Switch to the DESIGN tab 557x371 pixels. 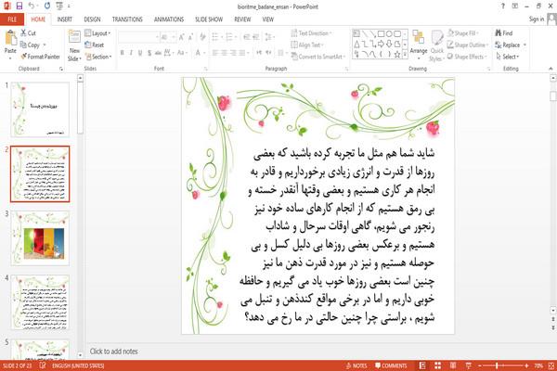92,19
